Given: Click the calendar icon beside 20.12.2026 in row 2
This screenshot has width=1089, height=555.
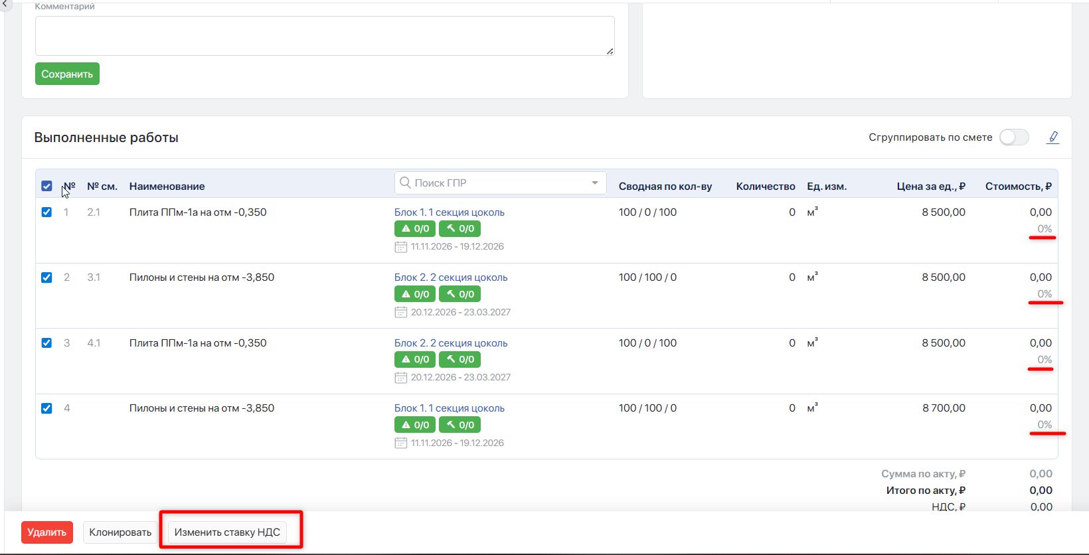Looking at the screenshot, I should pyautogui.click(x=400, y=312).
